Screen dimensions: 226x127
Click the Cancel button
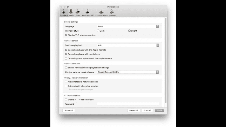point(147,110)
